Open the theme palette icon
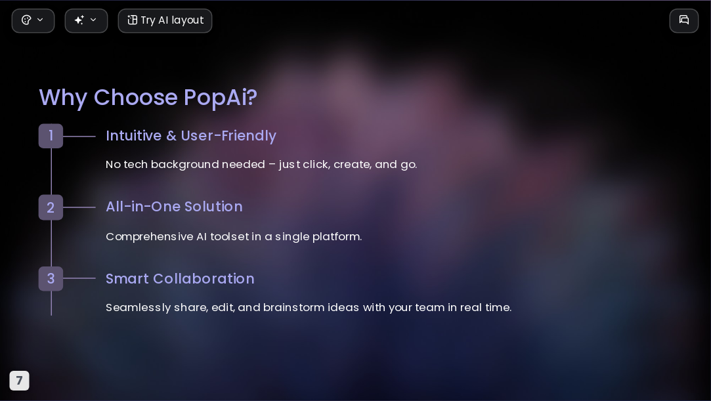This screenshot has width=711, height=401. click(x=26, y=20)
